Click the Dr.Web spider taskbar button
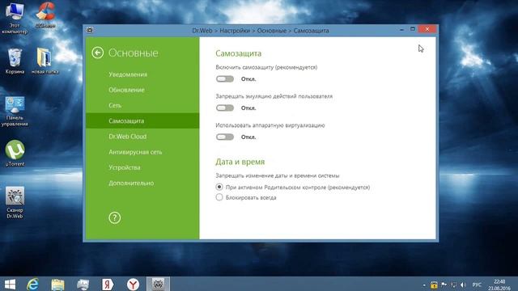The width and height of the screenshot is (518, 291). tap(159, 284)
